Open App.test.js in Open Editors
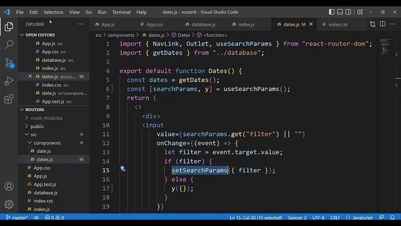401x226 pixels. [x=54, y=102]
